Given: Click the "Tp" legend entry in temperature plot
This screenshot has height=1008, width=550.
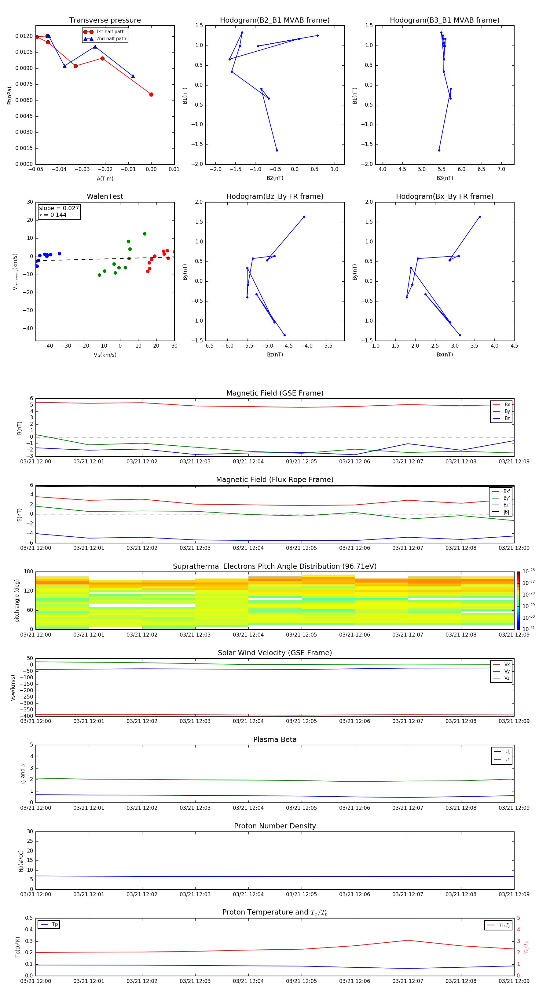Looking at the screenshot, I should [x=49, y=924].
